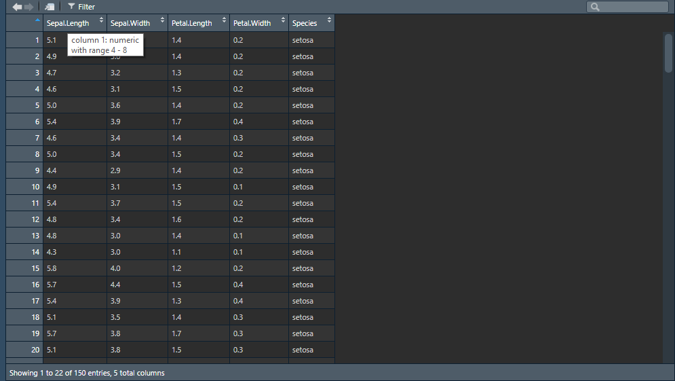Toggle the Filter button in the toolbar

click(81, 7)
